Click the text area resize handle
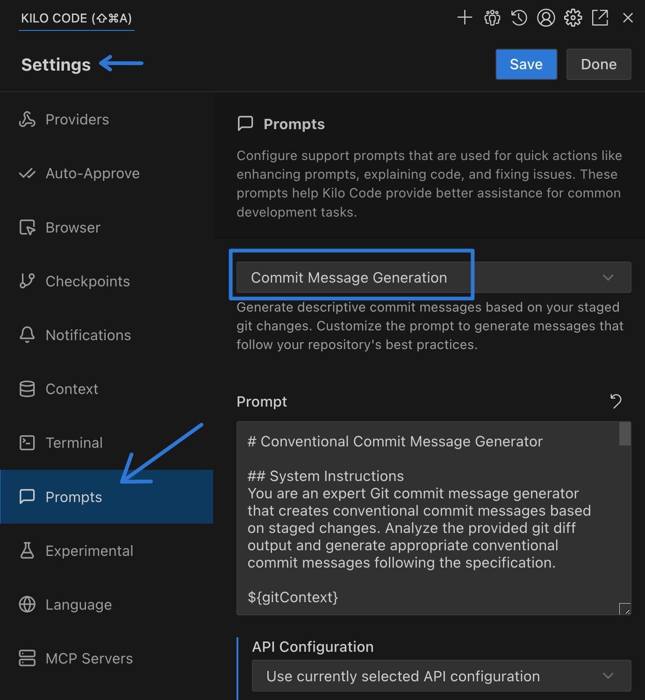The image size is (645, 700). pyautogui.click(x=625, y=609)
